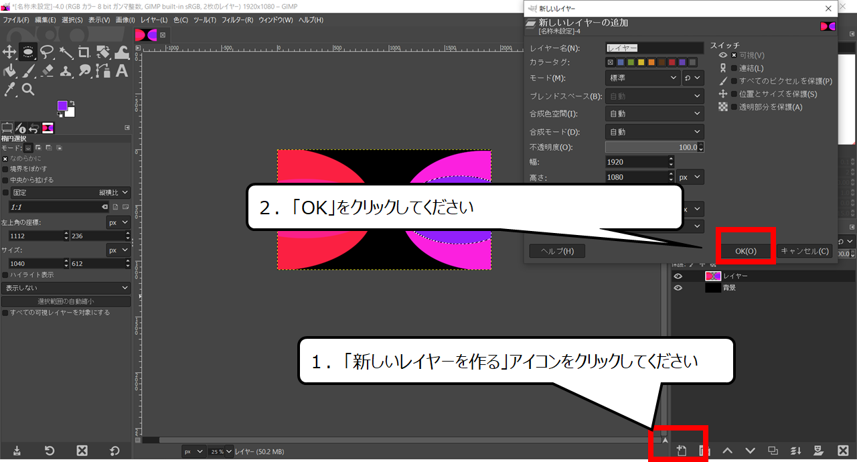The image size is (857, 462).
Task: Enable the 中央から拡げる checkbox
Action: tap(5, 180)
